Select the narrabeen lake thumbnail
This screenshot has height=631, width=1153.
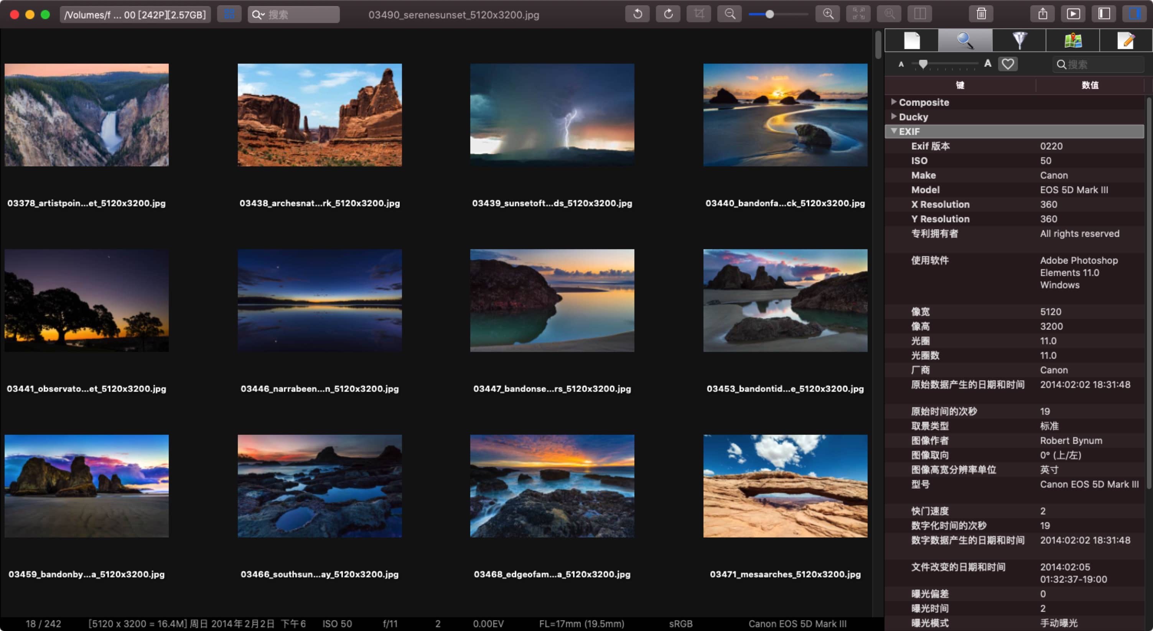[x=320, y=301]
